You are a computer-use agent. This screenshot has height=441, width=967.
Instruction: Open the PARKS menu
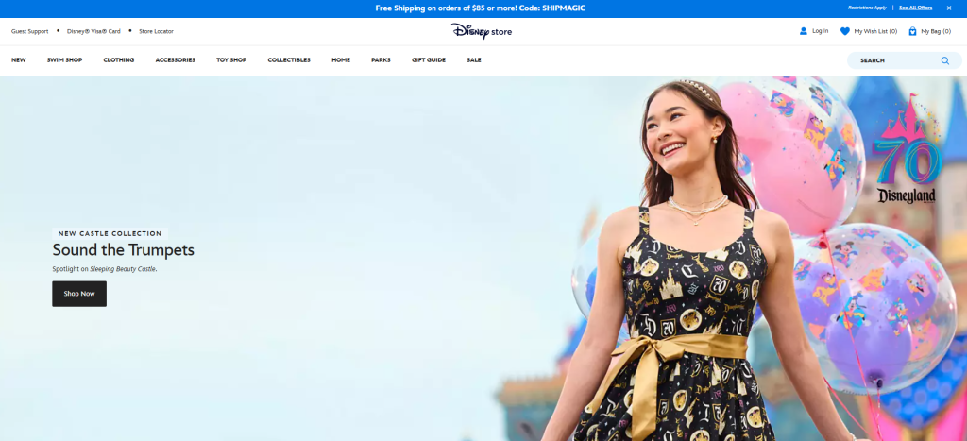pos(381,60)
